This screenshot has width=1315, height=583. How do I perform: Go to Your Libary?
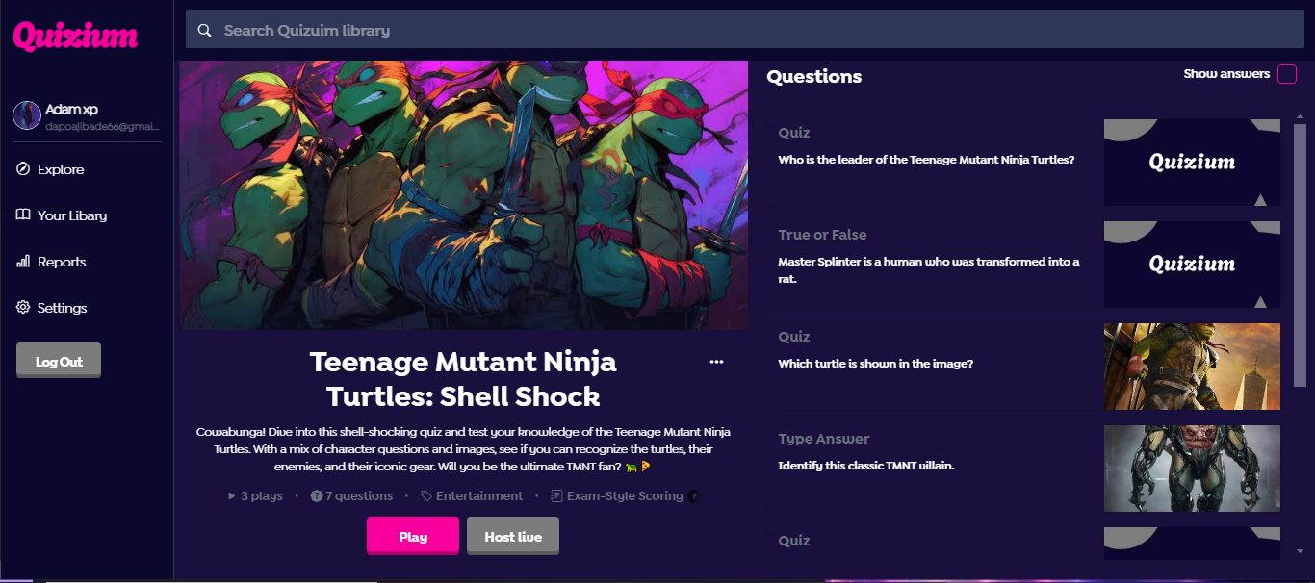click(x=72, y=215)
